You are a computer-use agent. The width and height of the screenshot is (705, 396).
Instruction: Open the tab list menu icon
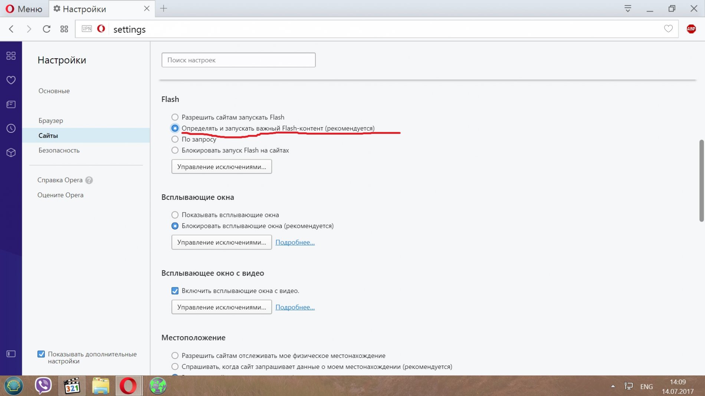[627, 9]
